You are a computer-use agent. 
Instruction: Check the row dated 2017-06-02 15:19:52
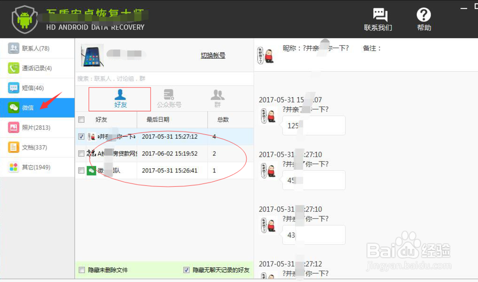[81, 153]
